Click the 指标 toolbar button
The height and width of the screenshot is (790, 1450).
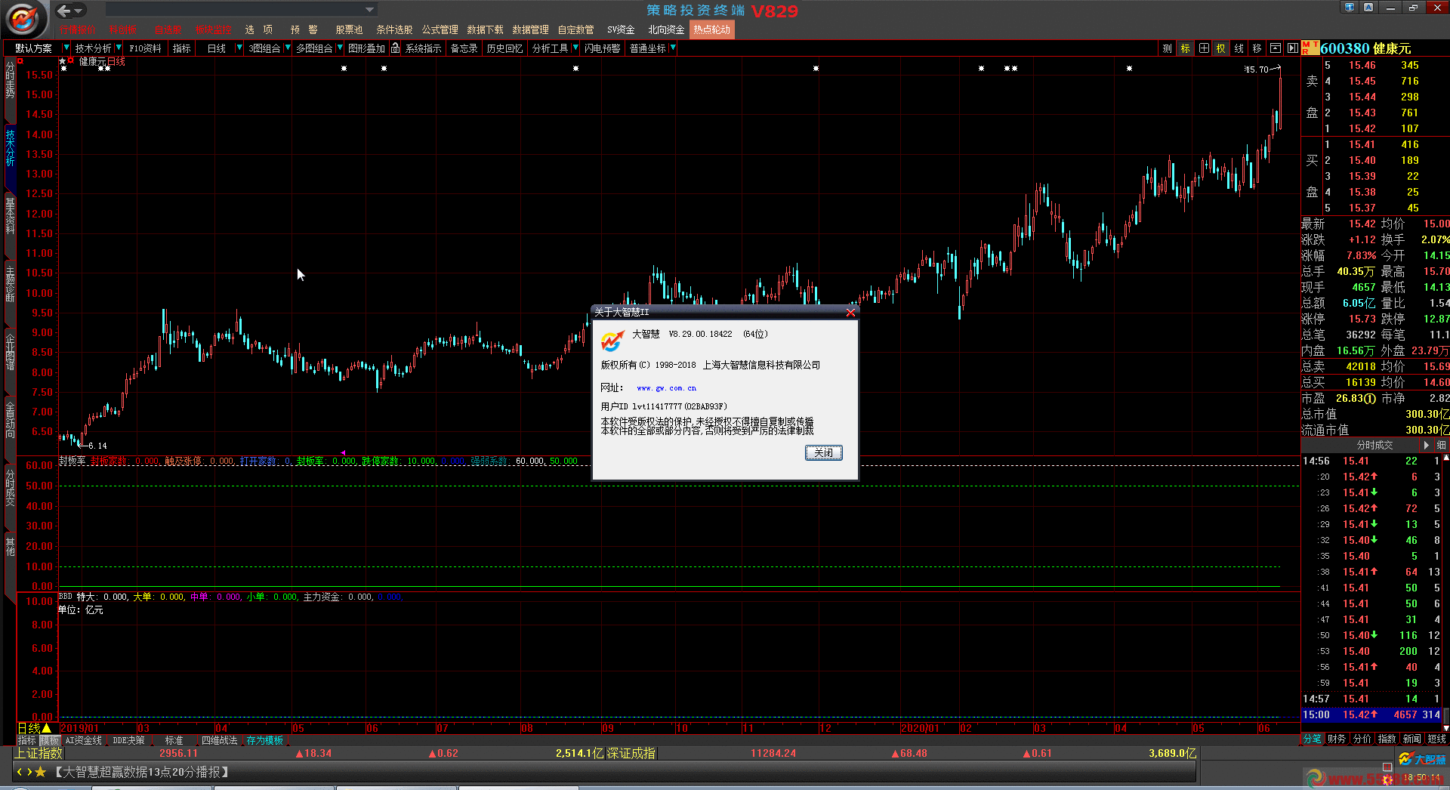tap(182, 48)
